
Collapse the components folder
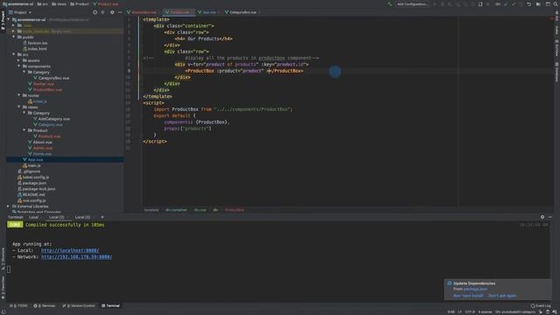pyautogui.click(x=19, y=66)
